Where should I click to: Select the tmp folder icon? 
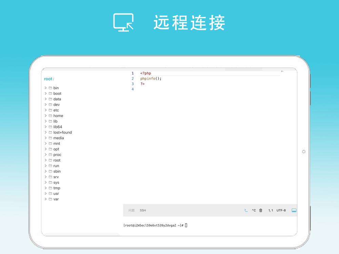pyautogui.click(x=51, y=188)
